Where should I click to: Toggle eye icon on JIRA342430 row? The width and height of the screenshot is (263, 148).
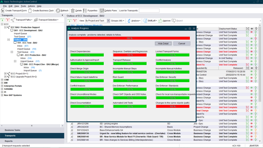251,127
